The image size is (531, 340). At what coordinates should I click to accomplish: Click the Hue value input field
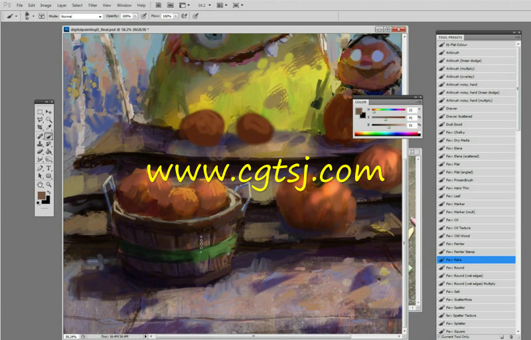412,110
